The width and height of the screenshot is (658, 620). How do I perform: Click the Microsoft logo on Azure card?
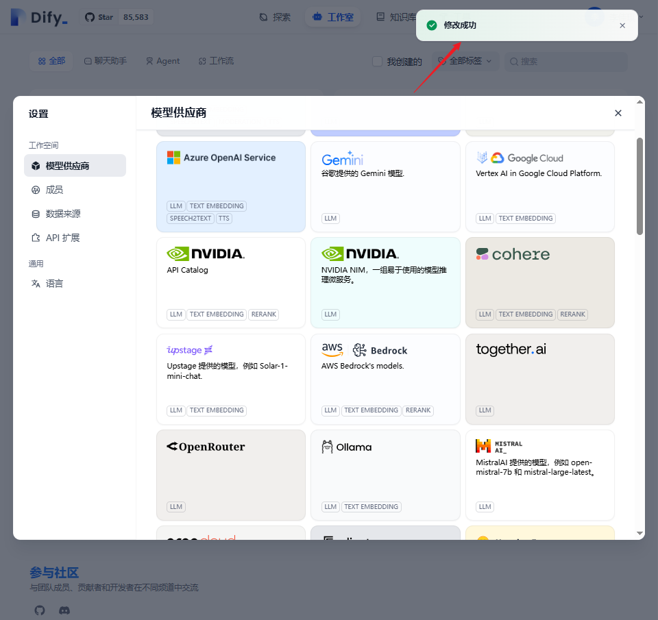point(173,158)
